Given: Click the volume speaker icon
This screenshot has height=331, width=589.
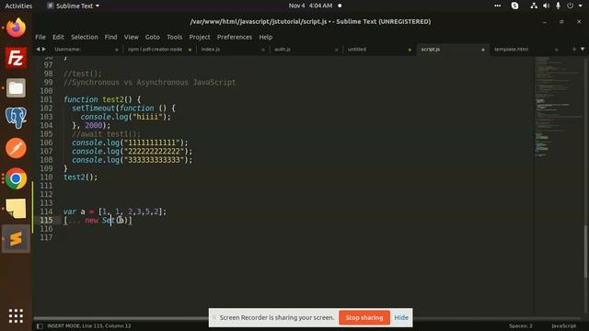Looking at the screenshot, I should (x=546, y=6).
